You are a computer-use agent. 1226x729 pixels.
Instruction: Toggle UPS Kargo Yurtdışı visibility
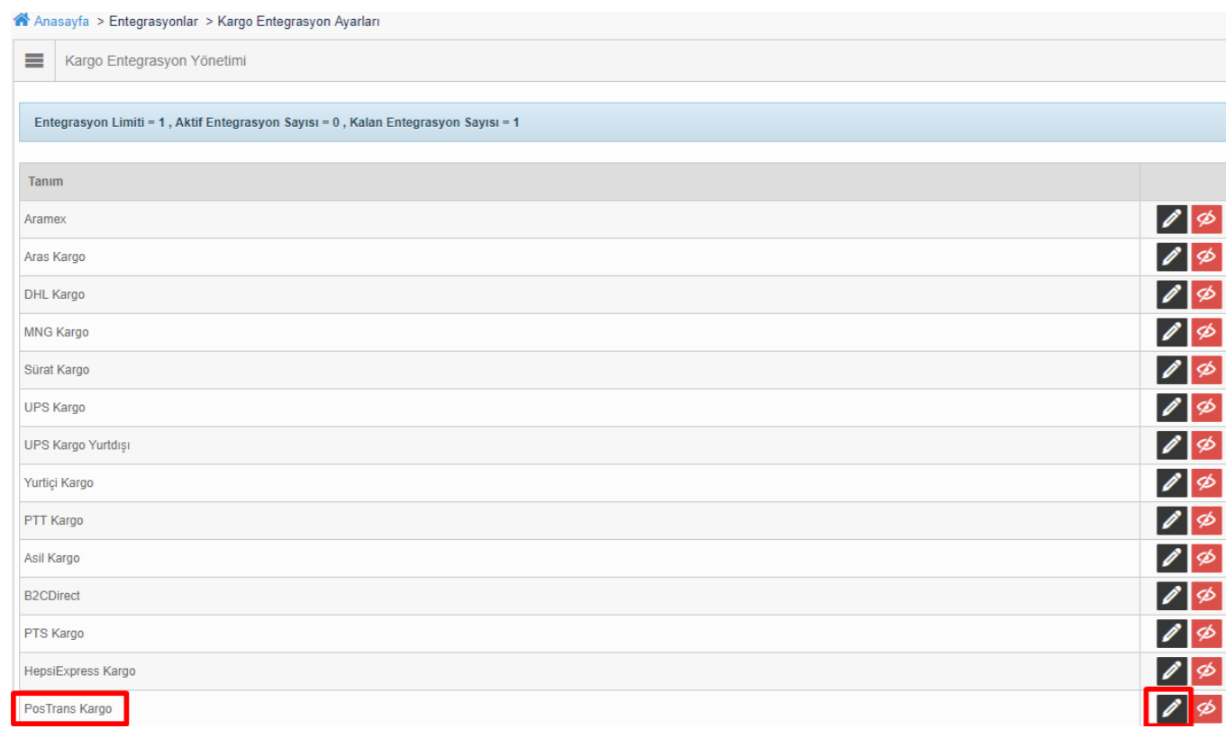(1206, 445)
